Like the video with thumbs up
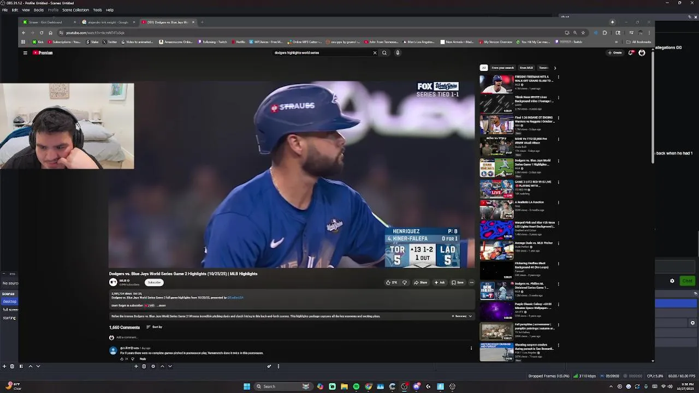 point(392,282)
